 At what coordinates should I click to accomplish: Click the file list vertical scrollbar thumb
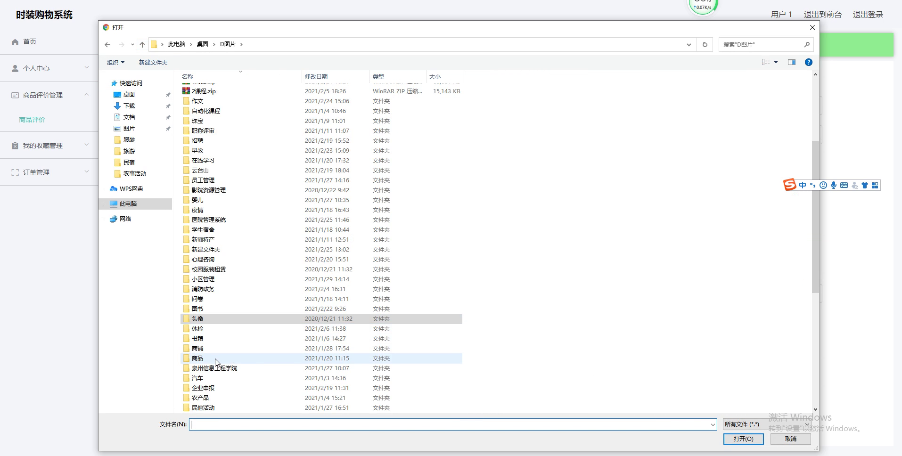815,217
